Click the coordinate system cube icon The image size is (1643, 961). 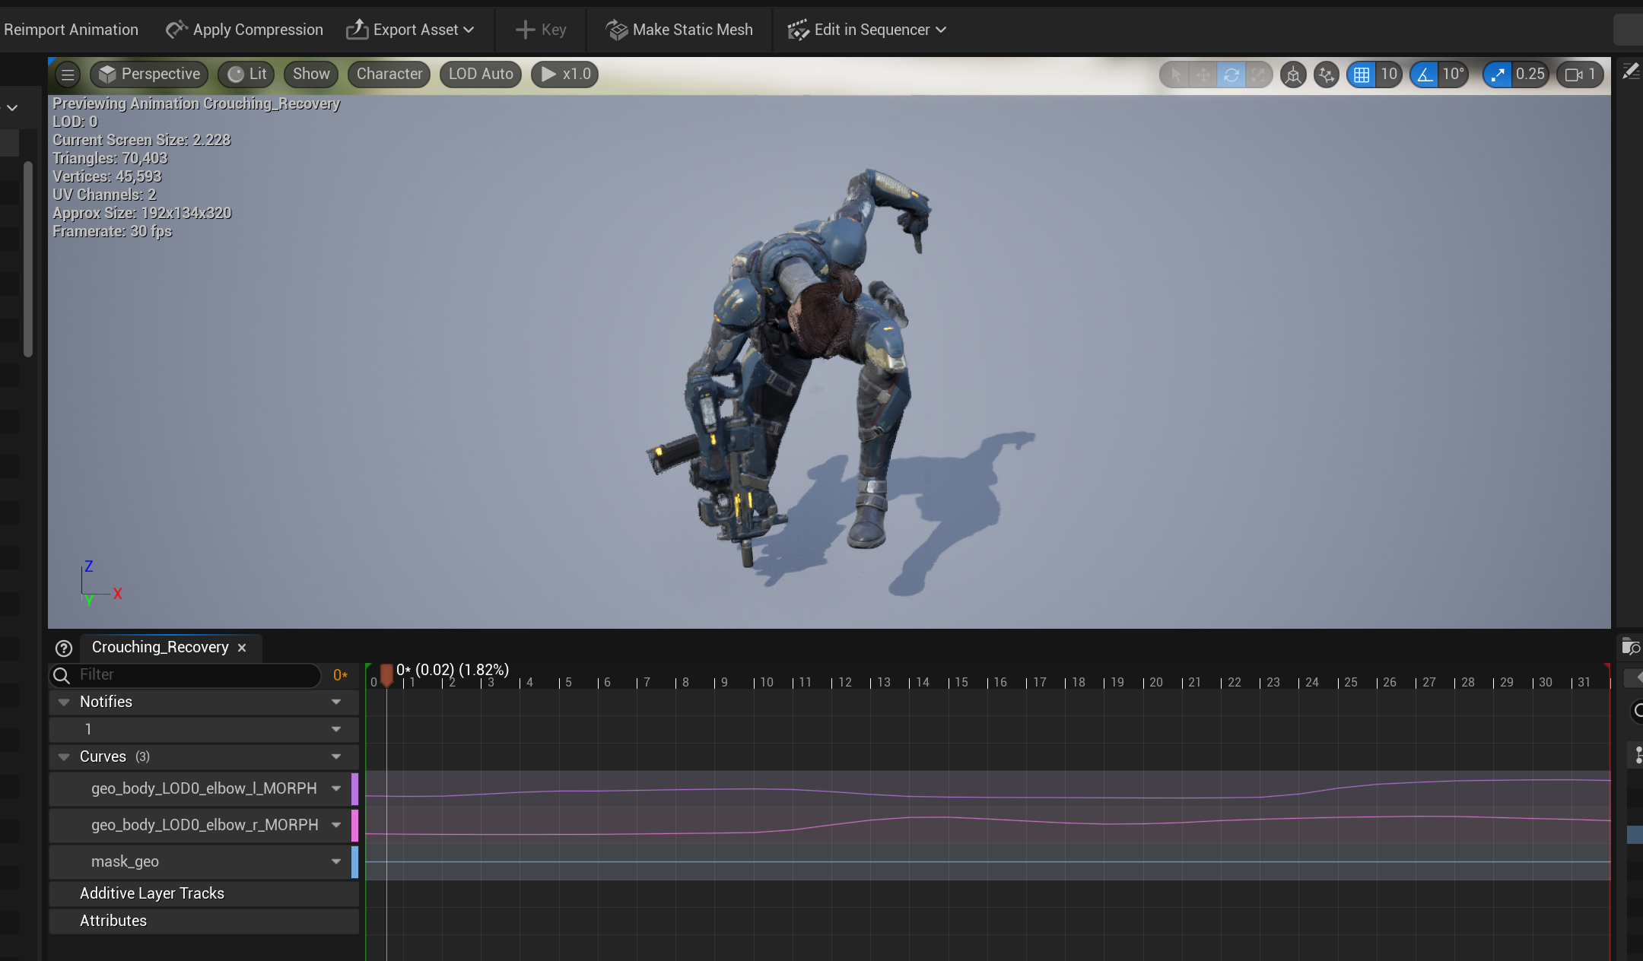[x=1292, y=75]
